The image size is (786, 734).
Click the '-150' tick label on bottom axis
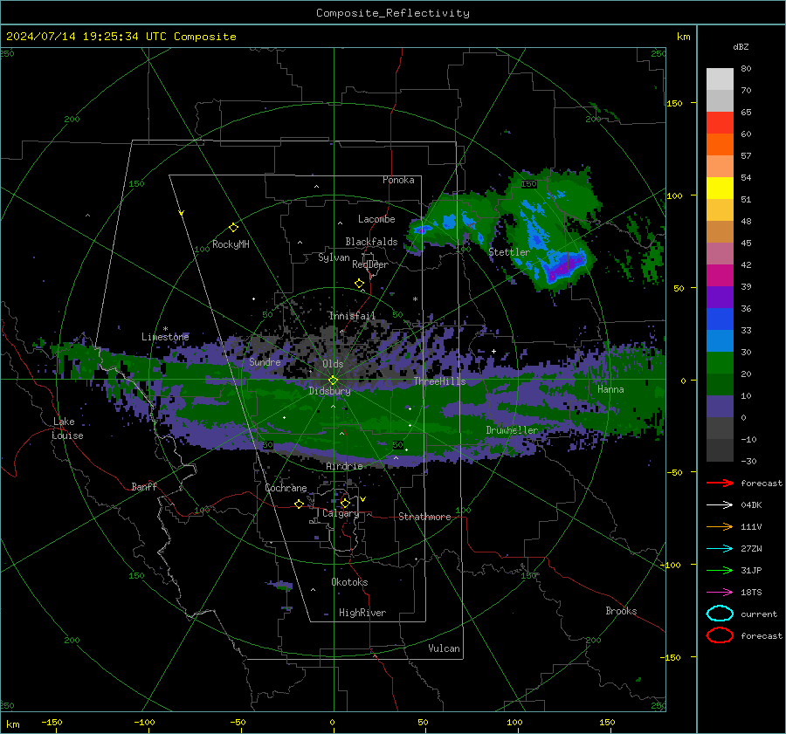point(52,722)
